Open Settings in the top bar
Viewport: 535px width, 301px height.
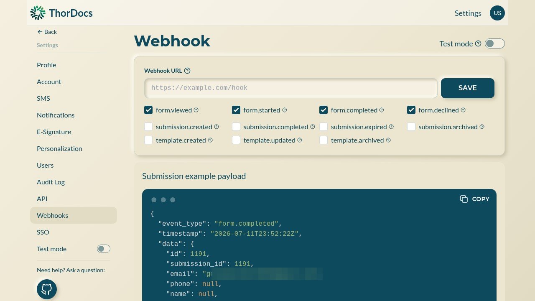(x=468, y=13)
